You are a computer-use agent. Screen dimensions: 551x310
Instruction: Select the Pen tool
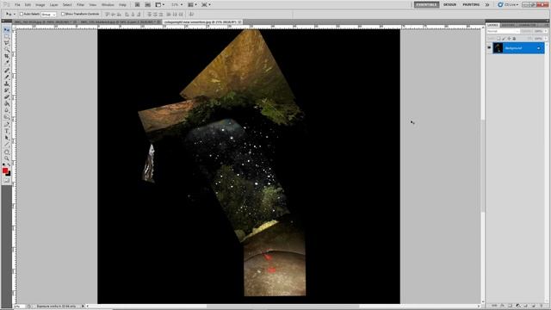click(7, 124)
